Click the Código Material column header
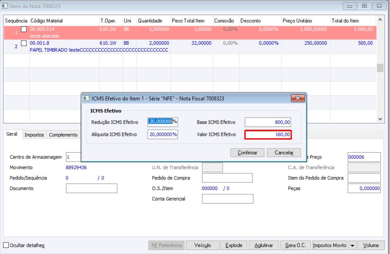 coord(64,21)
